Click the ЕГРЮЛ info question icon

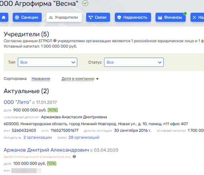point(55,41)
